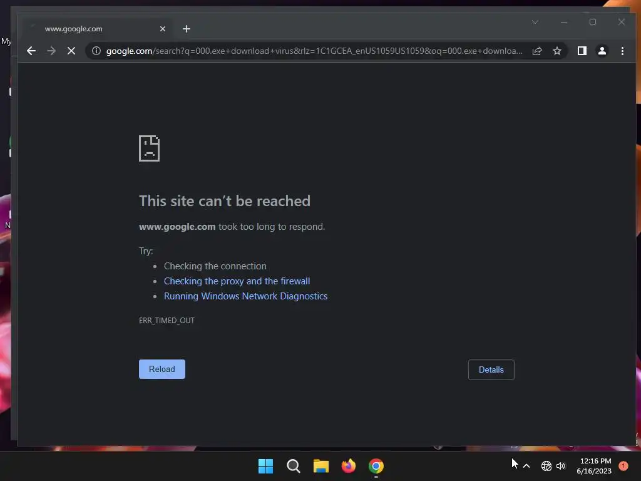Reload the page using the Reload button
The height and width of the screenshot is (481, 641).
[162, 369]
